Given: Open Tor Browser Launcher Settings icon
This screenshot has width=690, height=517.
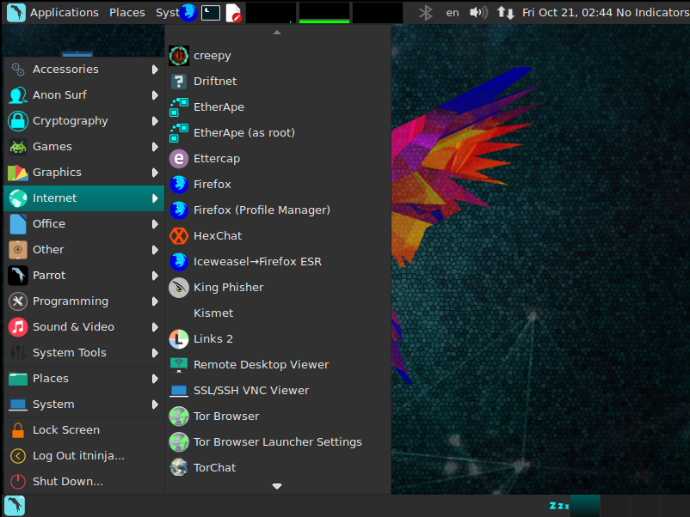Looking at the screenshot, I should point(179,442).
